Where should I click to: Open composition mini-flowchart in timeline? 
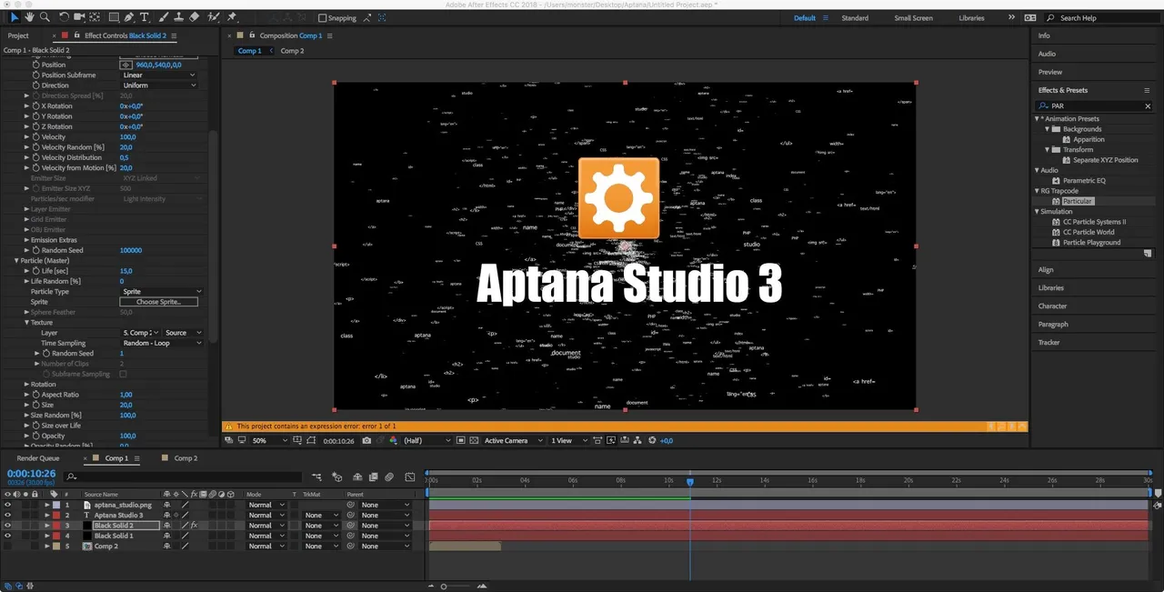[317, 477]
